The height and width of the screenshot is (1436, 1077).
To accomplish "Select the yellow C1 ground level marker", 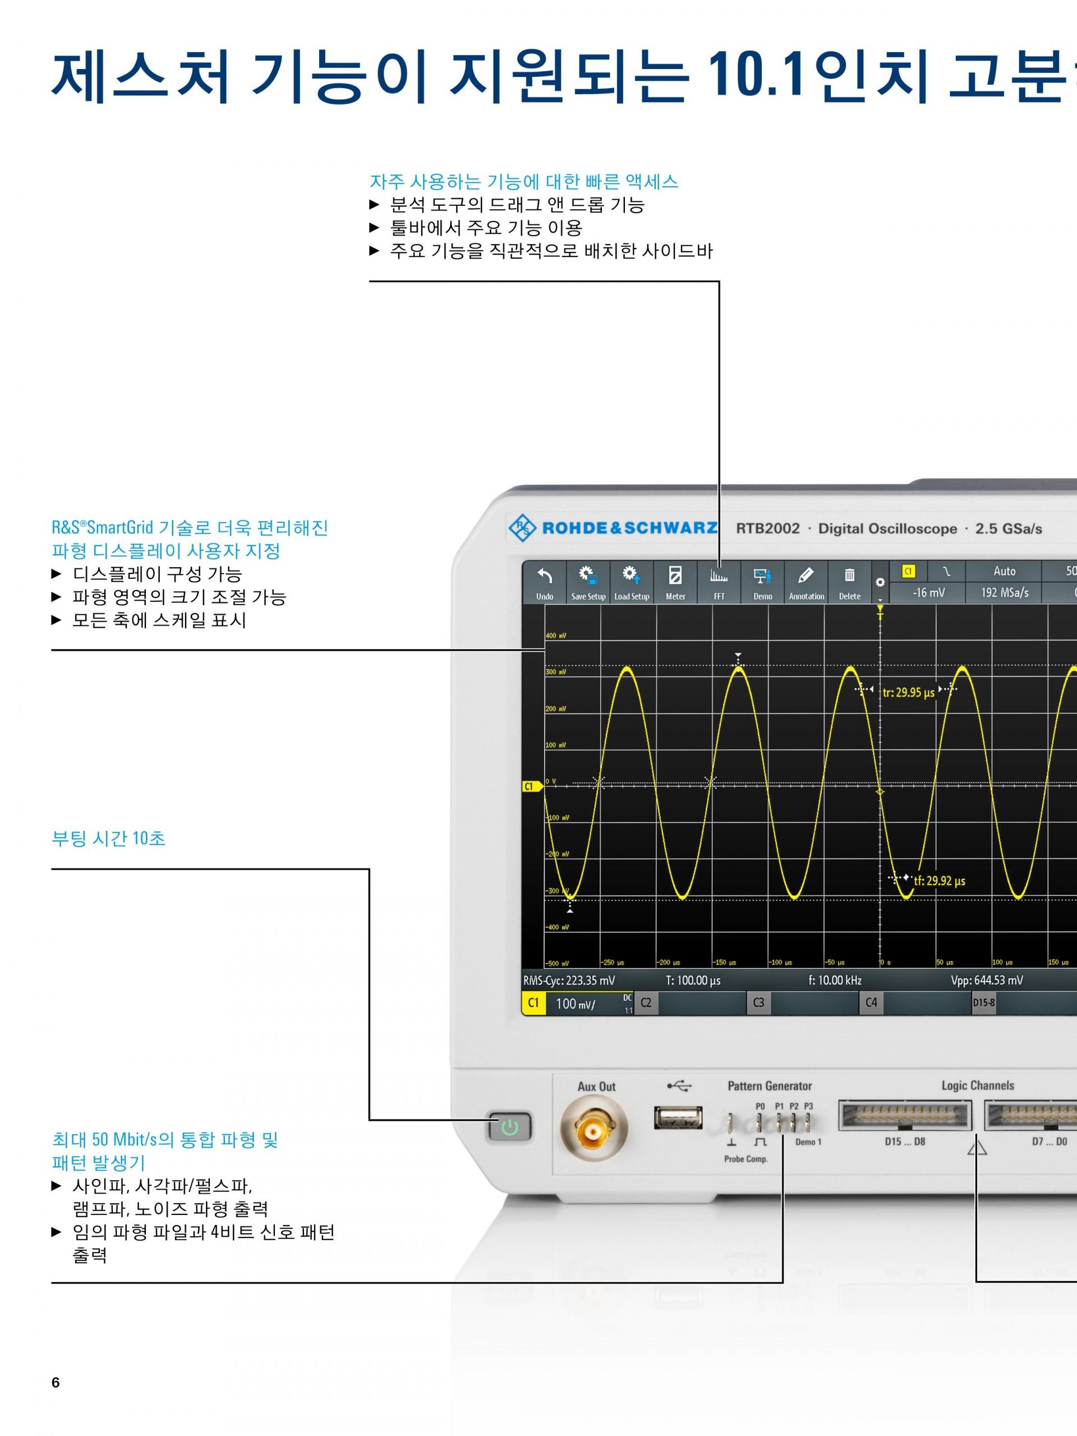I will [x=532, y=786].
